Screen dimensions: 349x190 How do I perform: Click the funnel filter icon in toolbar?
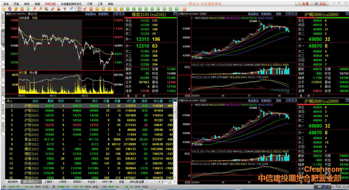pos(65,9)
